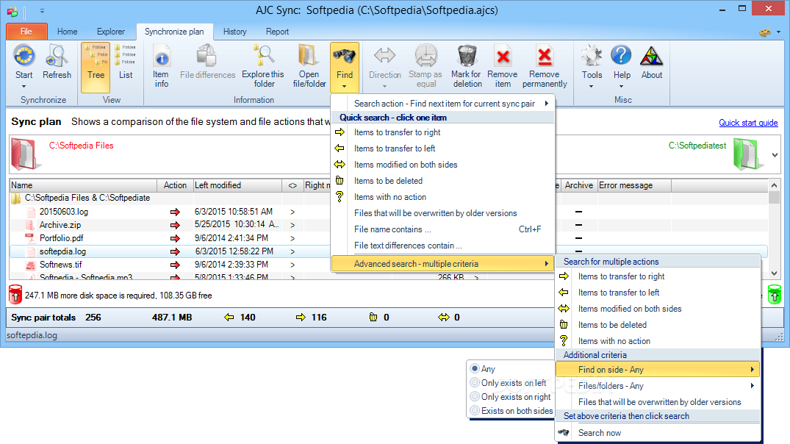
Task: Choose quick search overwritten by older versions entry
Action: pyautogui.click(x=443, y=213)
